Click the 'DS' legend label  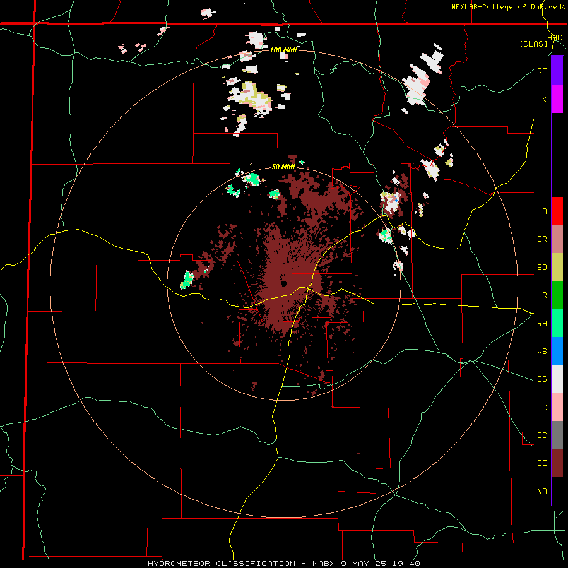541,379
